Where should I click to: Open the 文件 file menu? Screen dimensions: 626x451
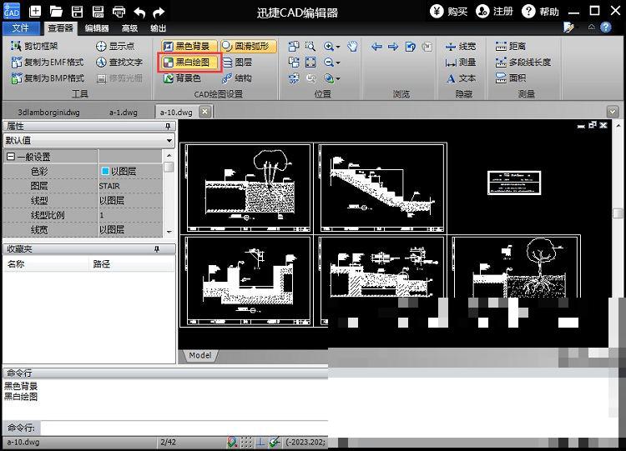(21, 28)
